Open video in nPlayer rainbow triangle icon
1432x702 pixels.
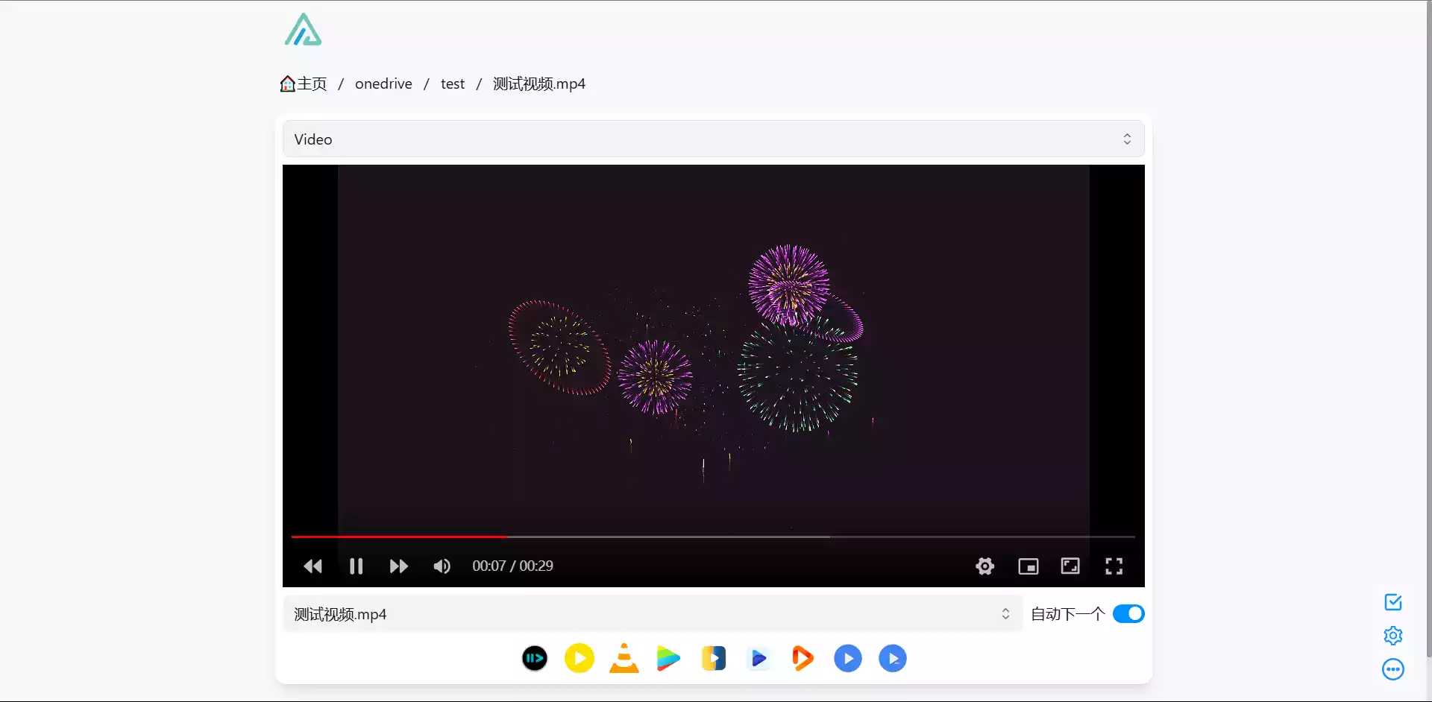point(668,658)
